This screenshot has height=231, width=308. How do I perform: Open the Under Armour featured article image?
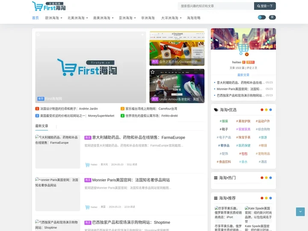(177, 86)
